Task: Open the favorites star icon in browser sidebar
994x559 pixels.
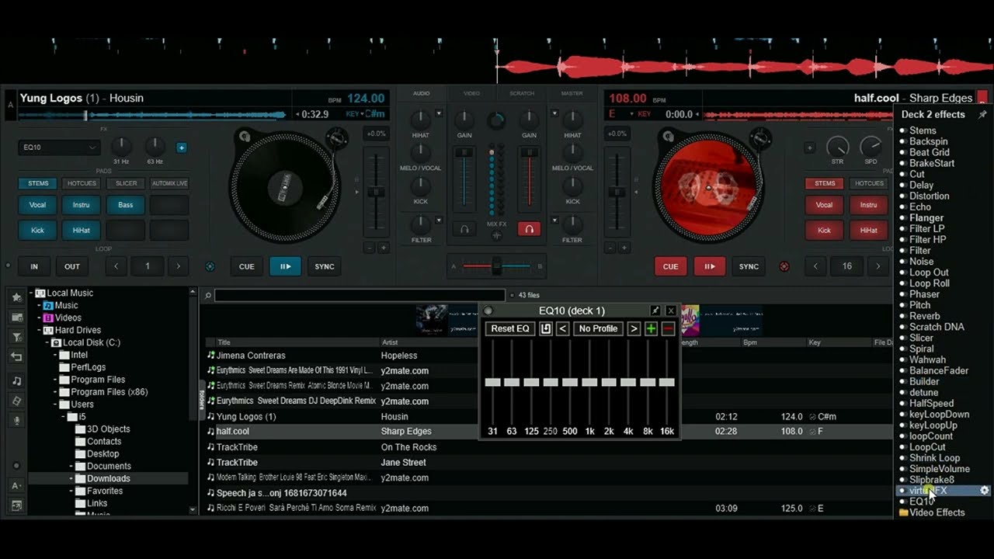Action: pyautogui.click(x=16, y=297)
